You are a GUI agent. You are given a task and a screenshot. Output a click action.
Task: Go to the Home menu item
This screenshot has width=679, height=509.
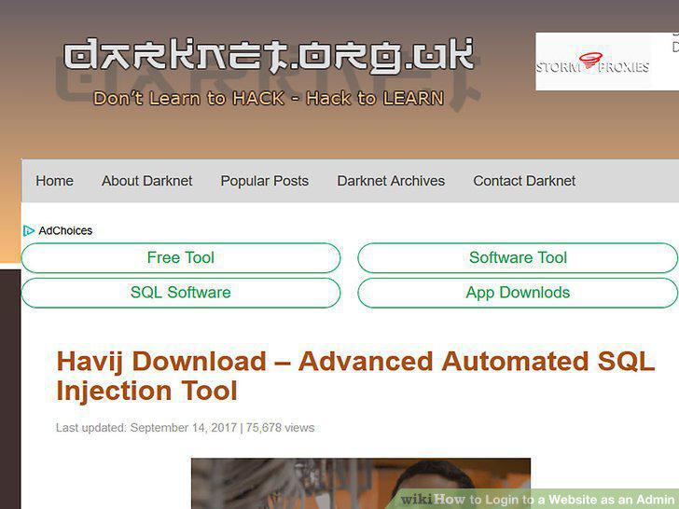(x=54, y=181)
